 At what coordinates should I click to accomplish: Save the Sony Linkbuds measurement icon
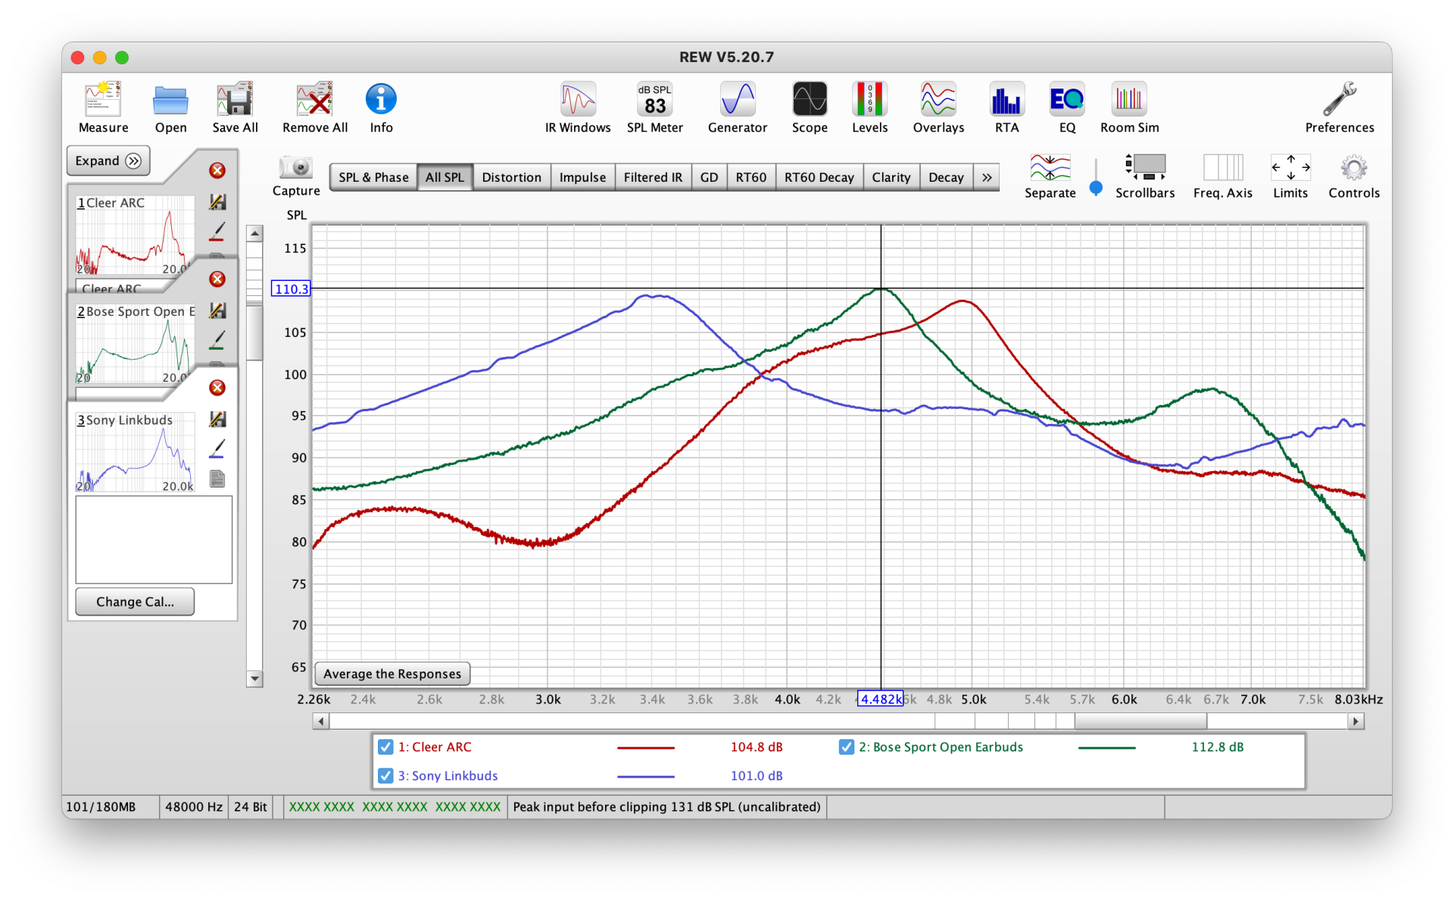217,419
